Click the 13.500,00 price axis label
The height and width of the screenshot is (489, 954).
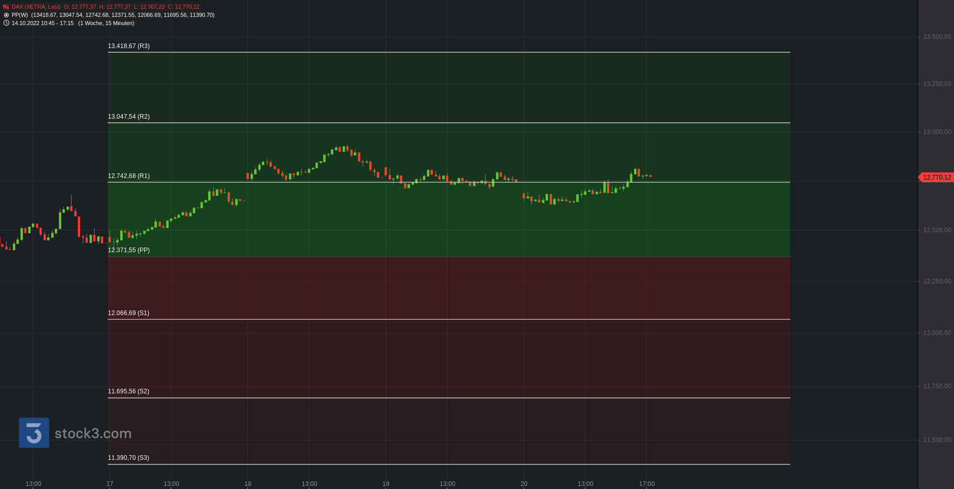coord(937,37)
